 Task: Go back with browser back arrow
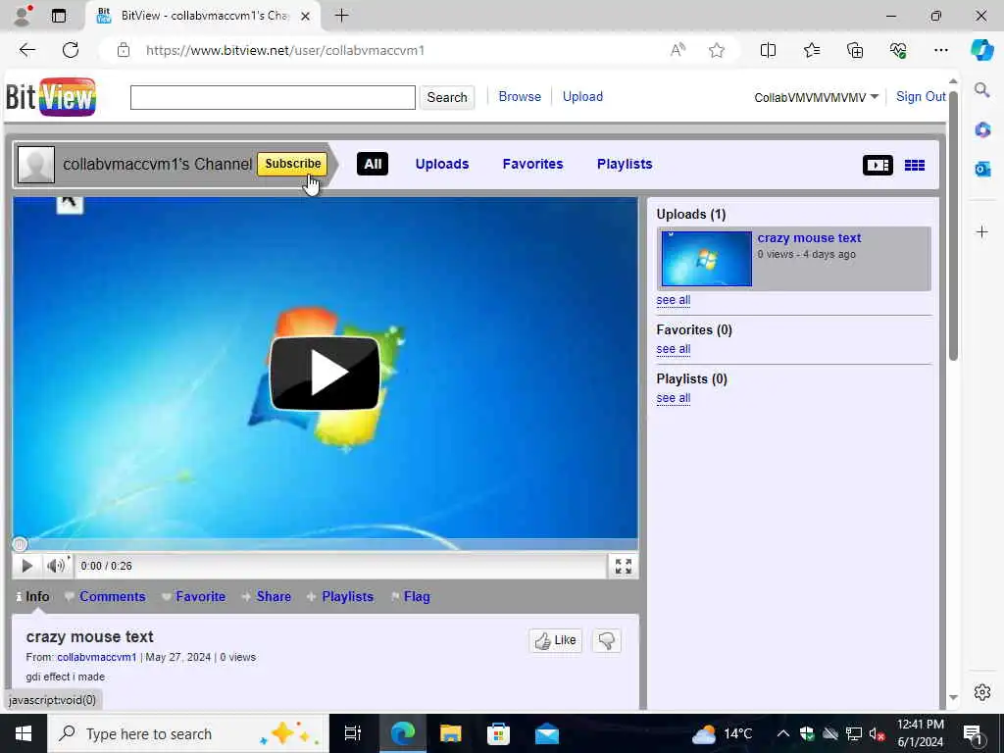[26, 50]
